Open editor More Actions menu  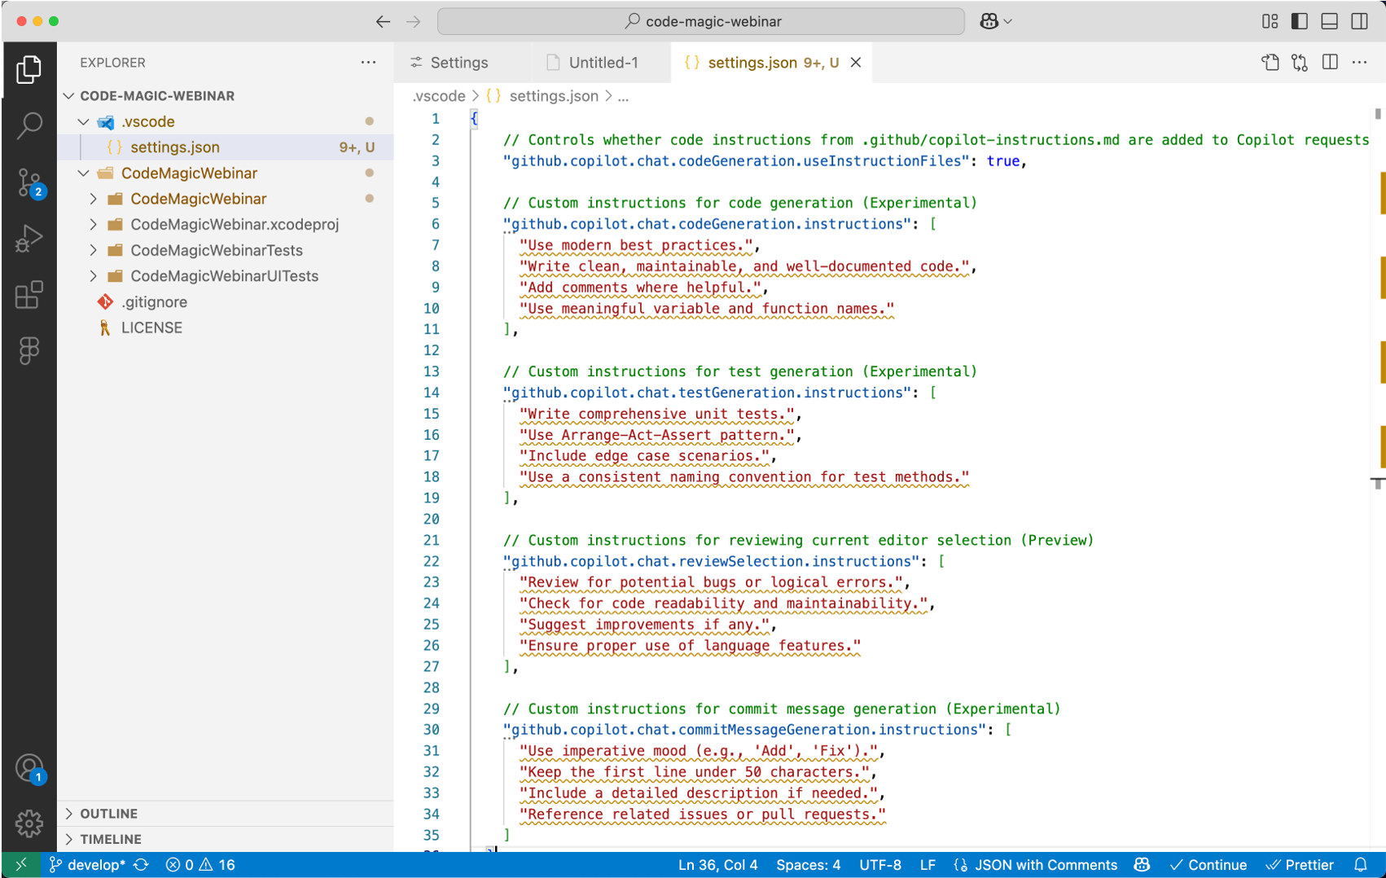[x=1359, y=63]
